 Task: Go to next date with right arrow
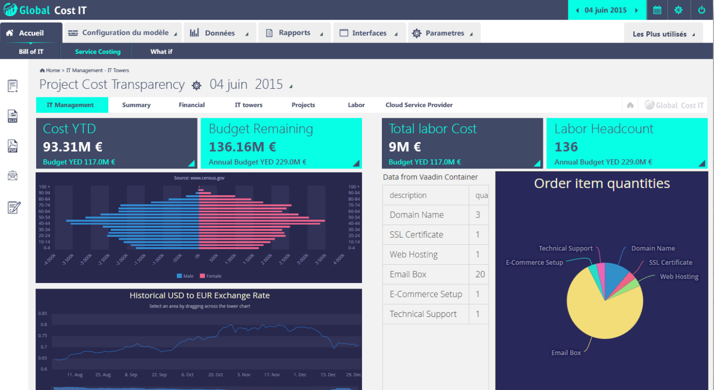coord(636,10)
